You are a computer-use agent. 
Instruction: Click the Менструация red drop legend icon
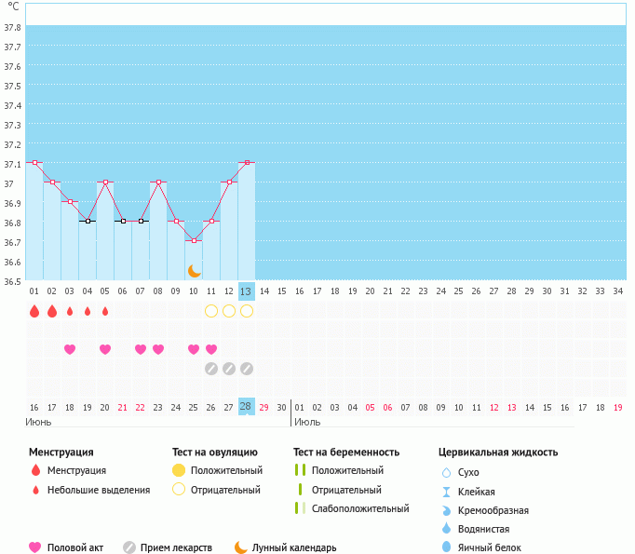[x=35, y=470]
